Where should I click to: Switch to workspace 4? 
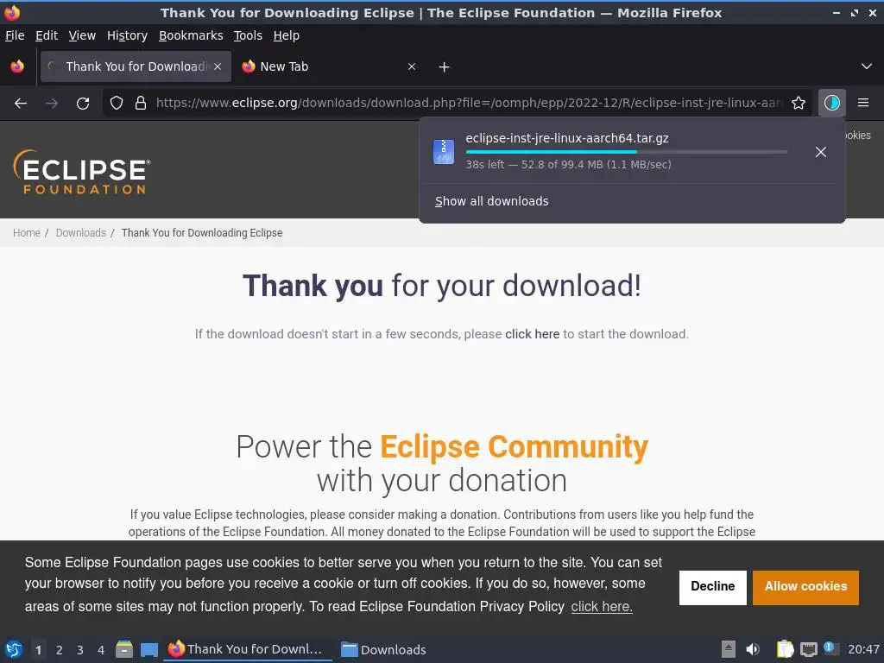(101, 650)
